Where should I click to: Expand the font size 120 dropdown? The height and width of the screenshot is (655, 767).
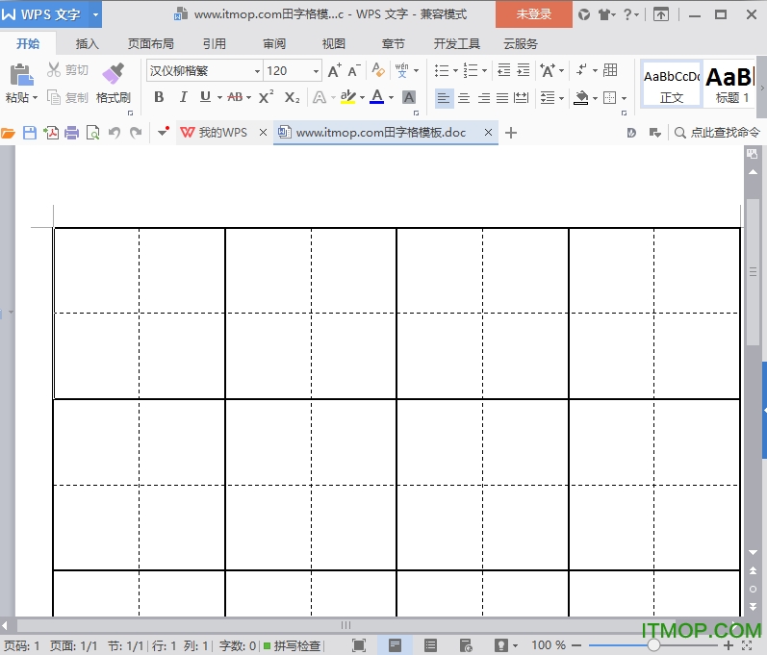click(x=316, y=71)
